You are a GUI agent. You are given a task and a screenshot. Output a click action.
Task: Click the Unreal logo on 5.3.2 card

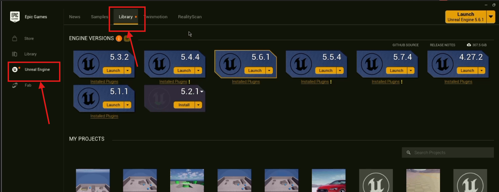(x=88, y=64)
